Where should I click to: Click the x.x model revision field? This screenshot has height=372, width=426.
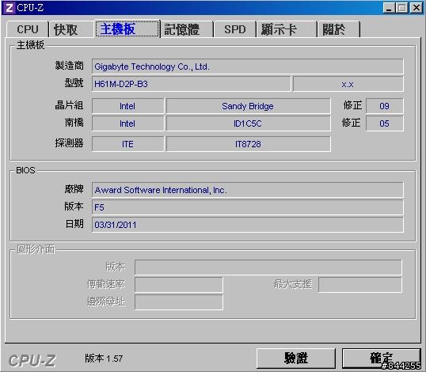tap(348, 84)
